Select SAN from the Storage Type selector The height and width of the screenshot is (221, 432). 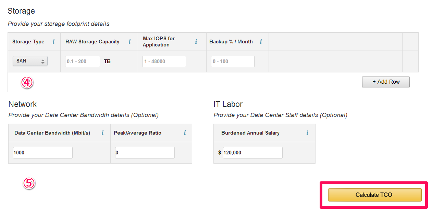tap(30, 61)
